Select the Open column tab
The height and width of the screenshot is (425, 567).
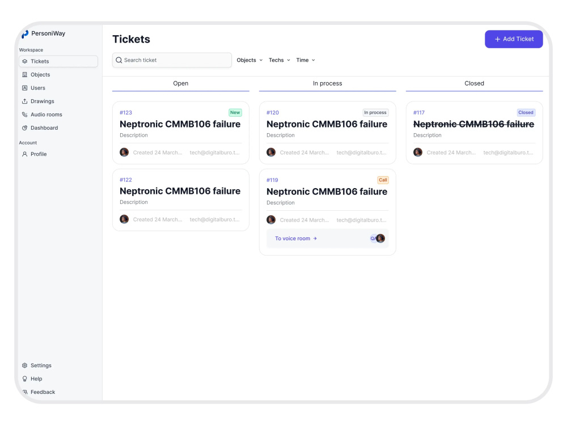tap(180, 83)
